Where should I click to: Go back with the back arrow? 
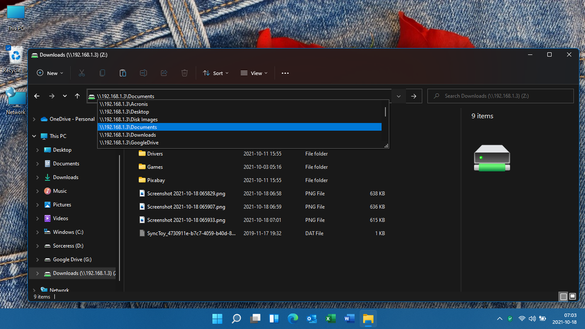click(36, 96)
